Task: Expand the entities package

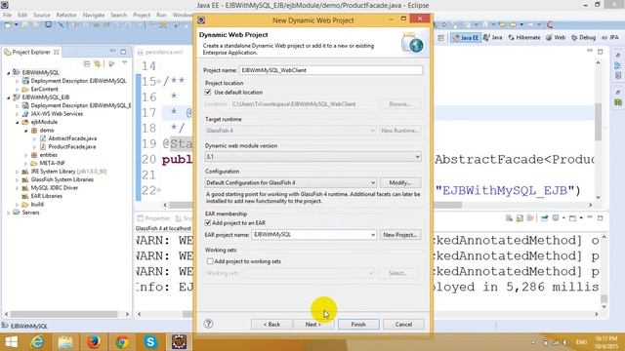Action: pos(26,155)
